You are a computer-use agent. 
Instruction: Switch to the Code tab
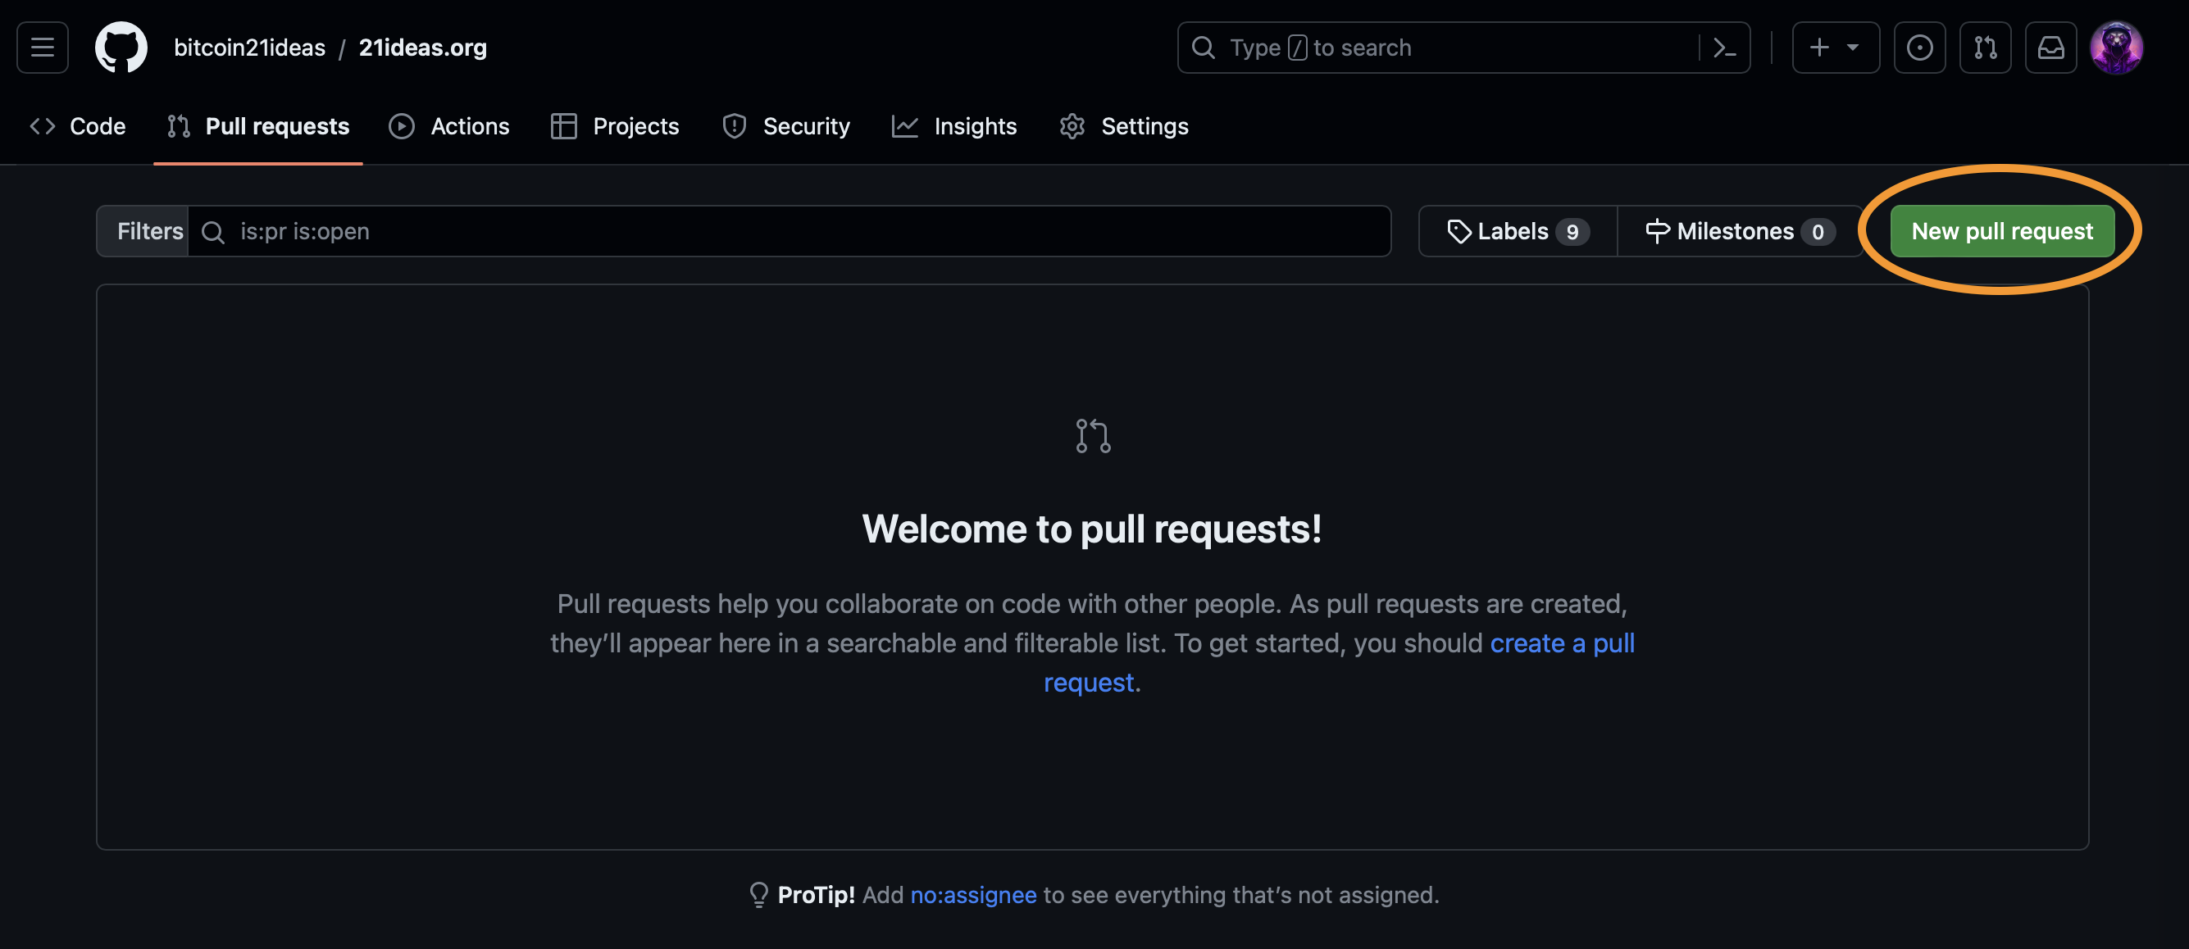click(x=78, y=126)
